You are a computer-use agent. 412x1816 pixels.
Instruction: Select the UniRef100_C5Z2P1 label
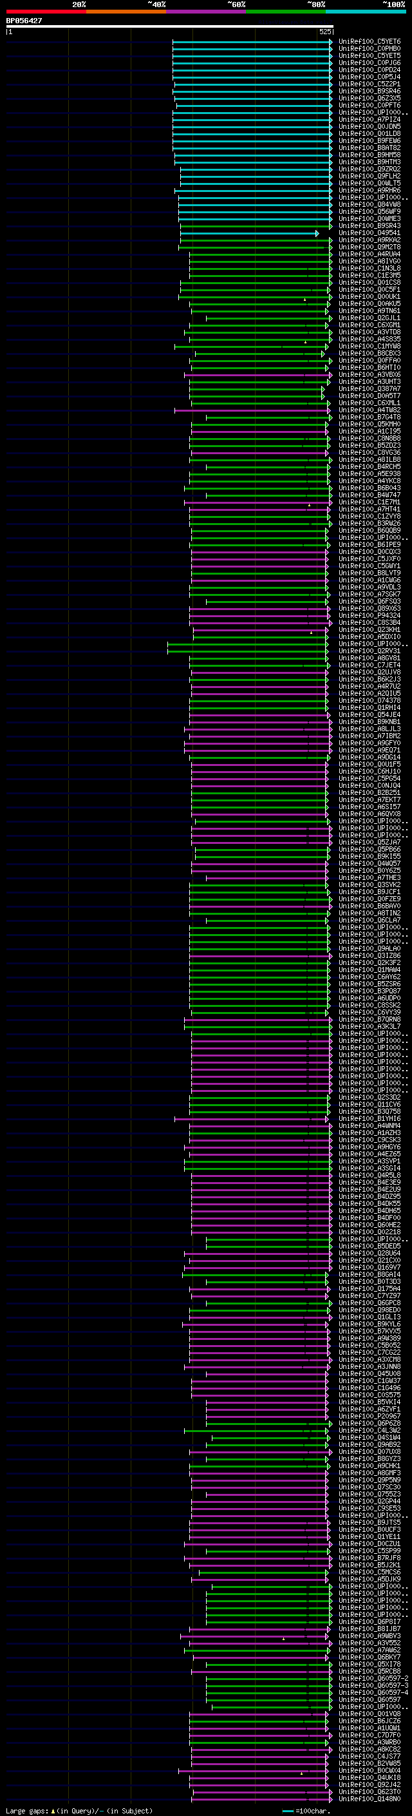coord(370,84)
